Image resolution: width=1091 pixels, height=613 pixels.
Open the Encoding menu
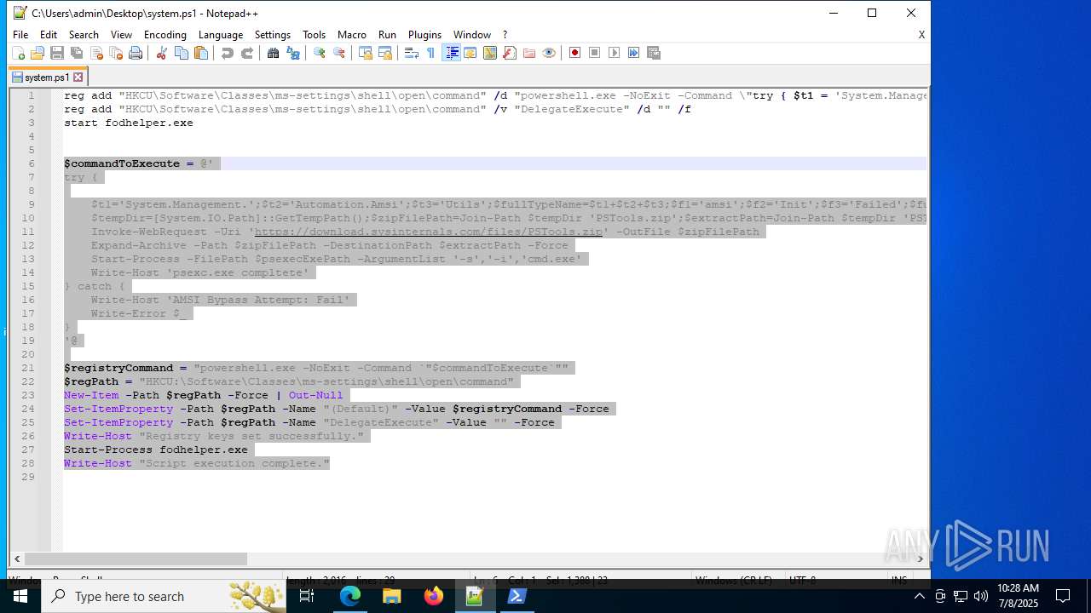pyautogui.click(x=165, y=35)
